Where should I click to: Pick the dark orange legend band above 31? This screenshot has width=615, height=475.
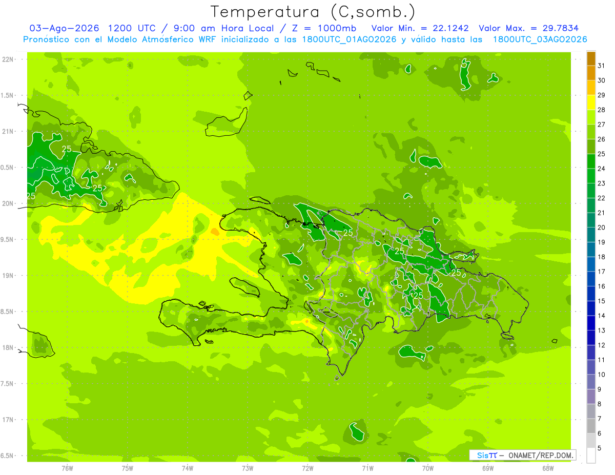pos(591,59)
